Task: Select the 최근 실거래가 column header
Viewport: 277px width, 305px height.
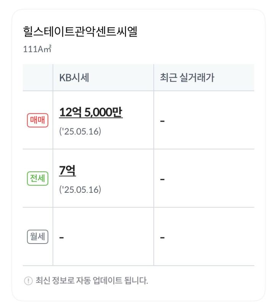Action: 187,77
